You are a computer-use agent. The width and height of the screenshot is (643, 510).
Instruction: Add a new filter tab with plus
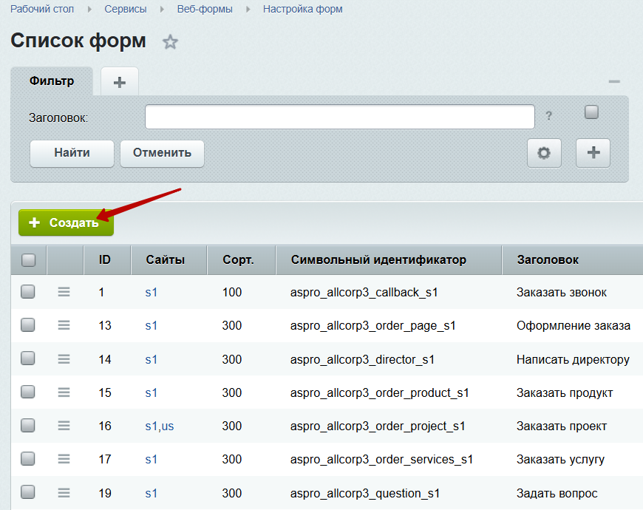click(x=120, y=82)
